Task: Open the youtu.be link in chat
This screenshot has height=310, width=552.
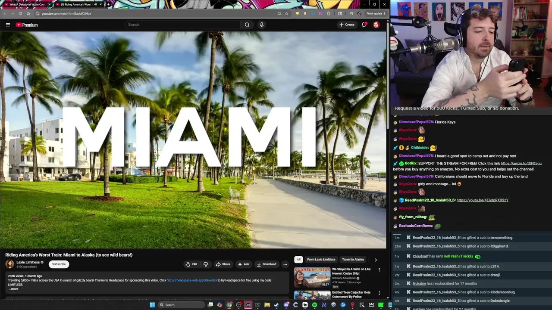Action: [x=483, y=200]
